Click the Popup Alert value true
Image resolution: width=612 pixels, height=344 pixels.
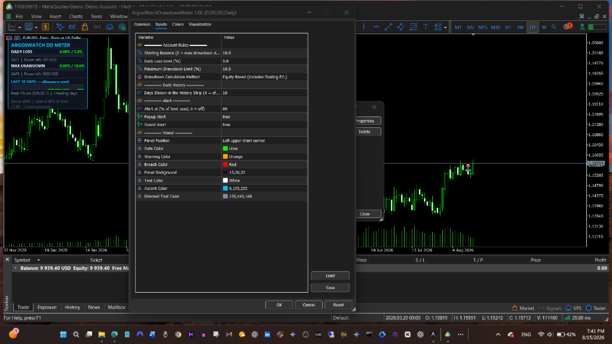tap(264, 116)
